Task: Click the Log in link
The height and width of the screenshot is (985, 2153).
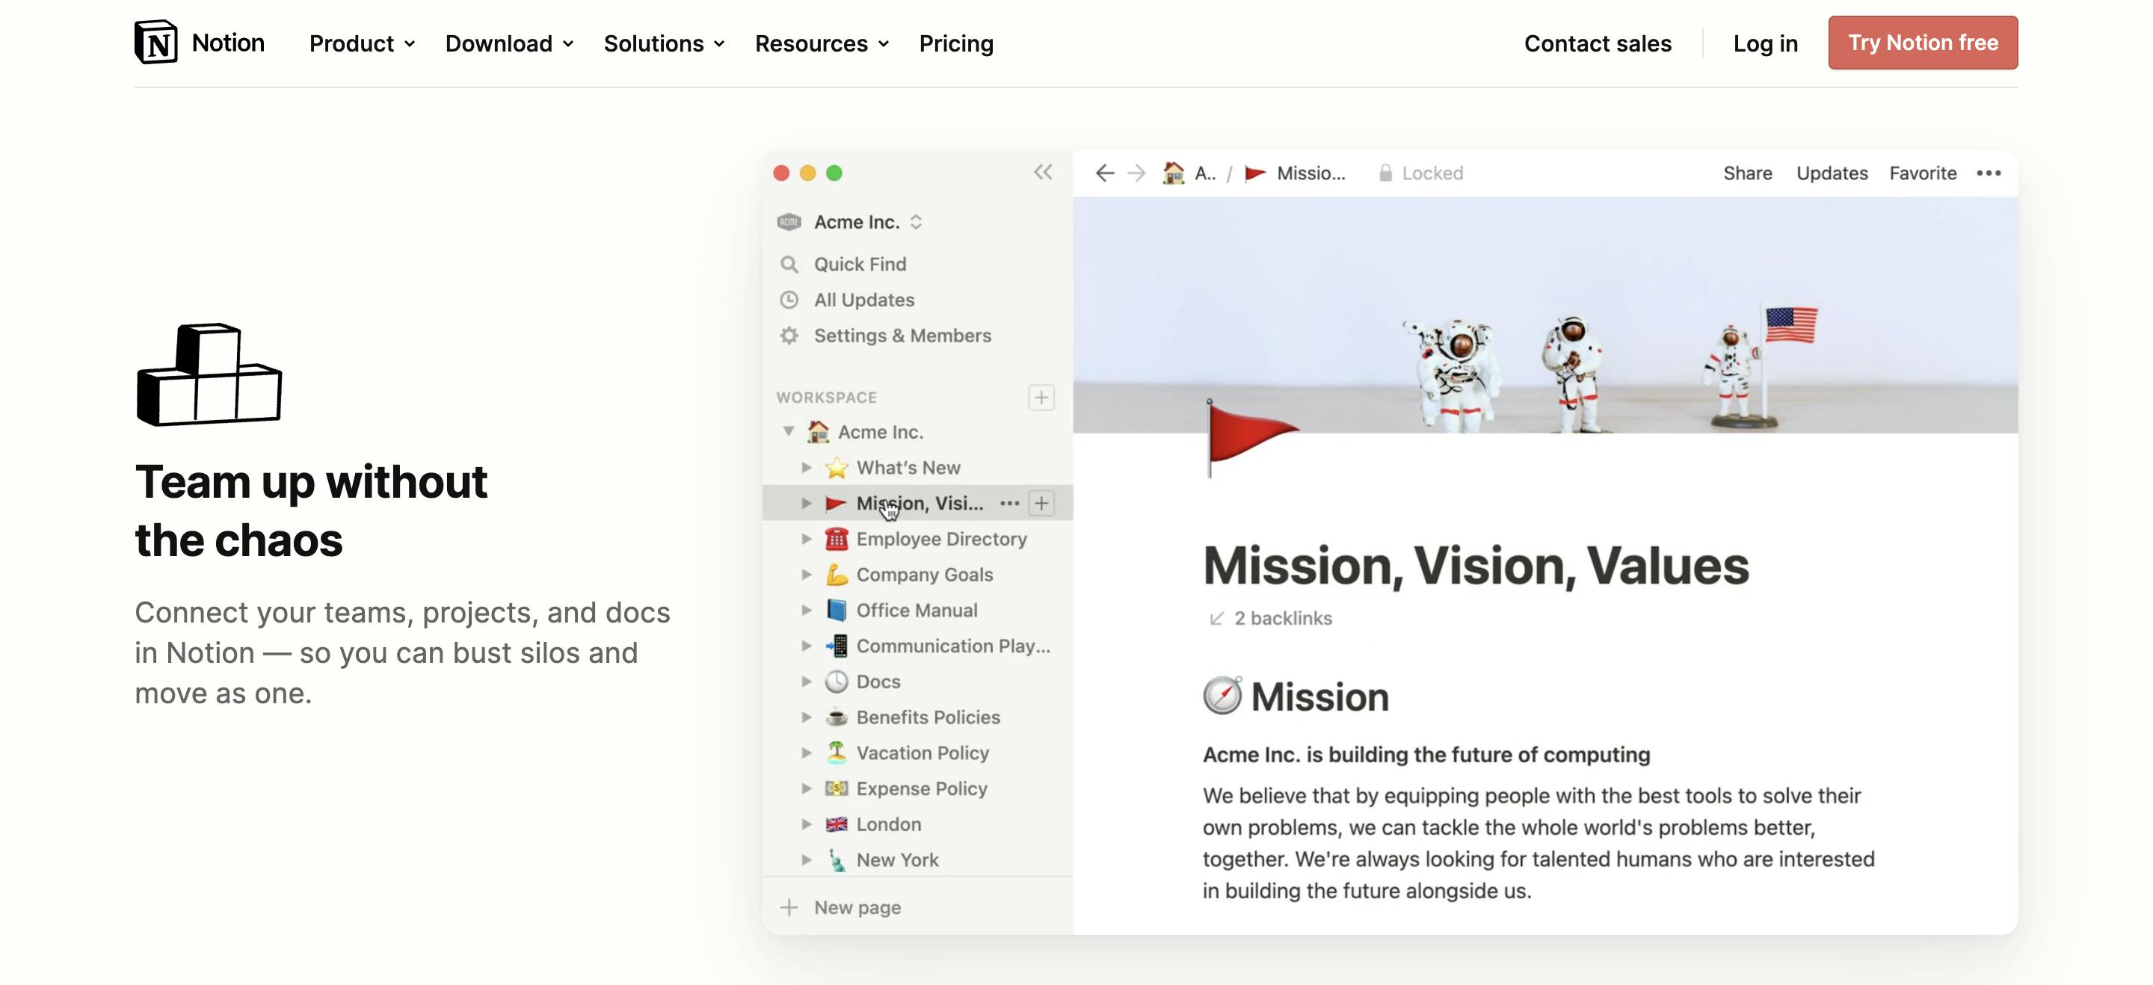Action: pos(1765,43)
